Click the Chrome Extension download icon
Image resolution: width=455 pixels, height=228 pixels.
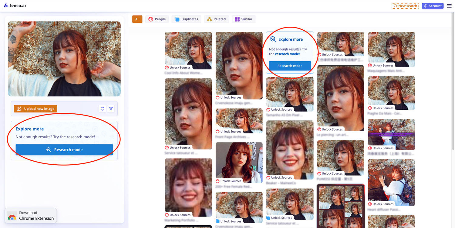(12, 216)
